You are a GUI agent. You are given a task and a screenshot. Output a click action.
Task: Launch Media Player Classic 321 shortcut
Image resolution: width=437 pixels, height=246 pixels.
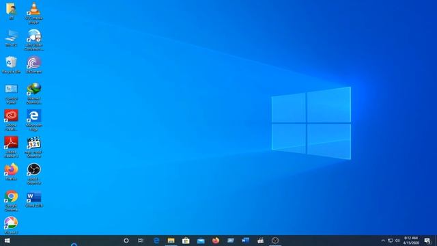pyautogui.click(x=34, y=147)
